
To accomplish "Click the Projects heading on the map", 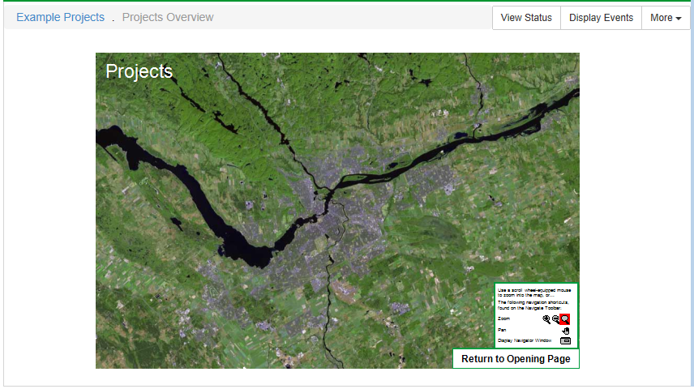I will click(x=139, y=71).
